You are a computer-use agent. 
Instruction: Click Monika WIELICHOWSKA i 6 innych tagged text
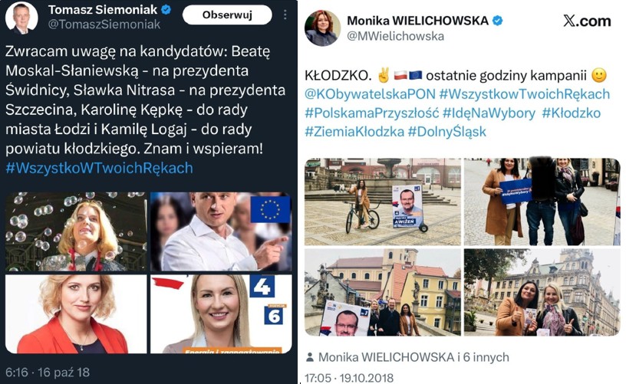point(413,357)
